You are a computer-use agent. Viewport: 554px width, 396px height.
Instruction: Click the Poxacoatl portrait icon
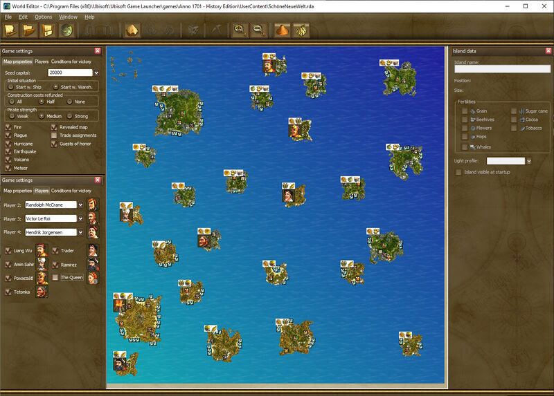pos(42,278)
